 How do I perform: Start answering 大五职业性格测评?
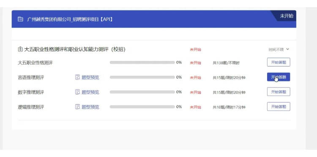pyautogui.click(x=279, y=62)
